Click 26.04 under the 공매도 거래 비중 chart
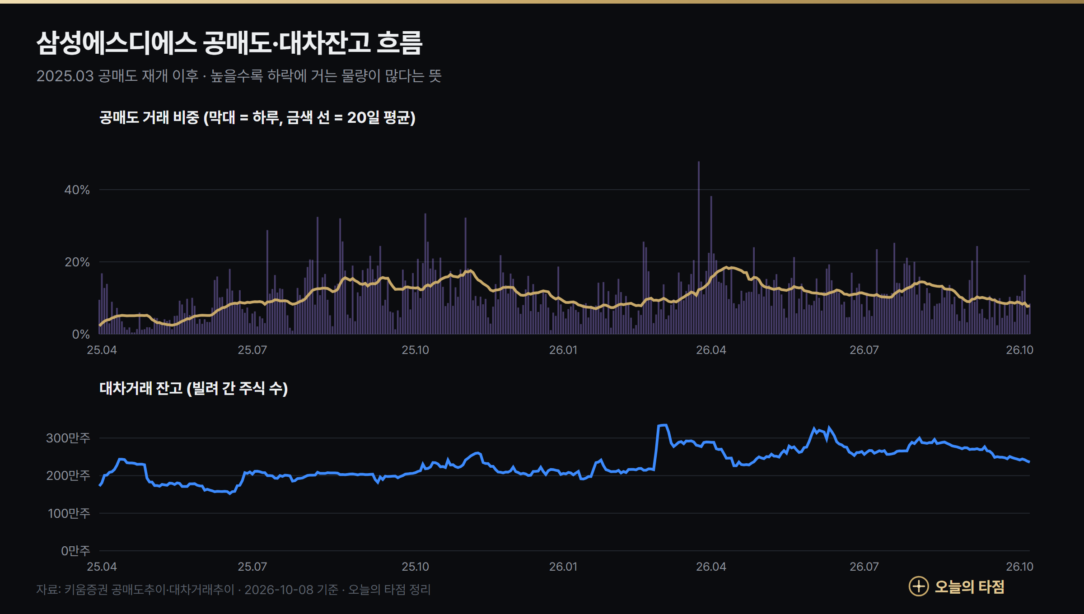 711,350
